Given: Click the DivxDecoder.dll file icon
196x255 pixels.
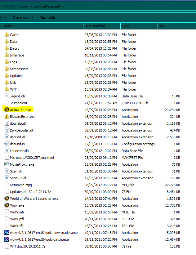Looking at the screenshot, I should 7,130.
